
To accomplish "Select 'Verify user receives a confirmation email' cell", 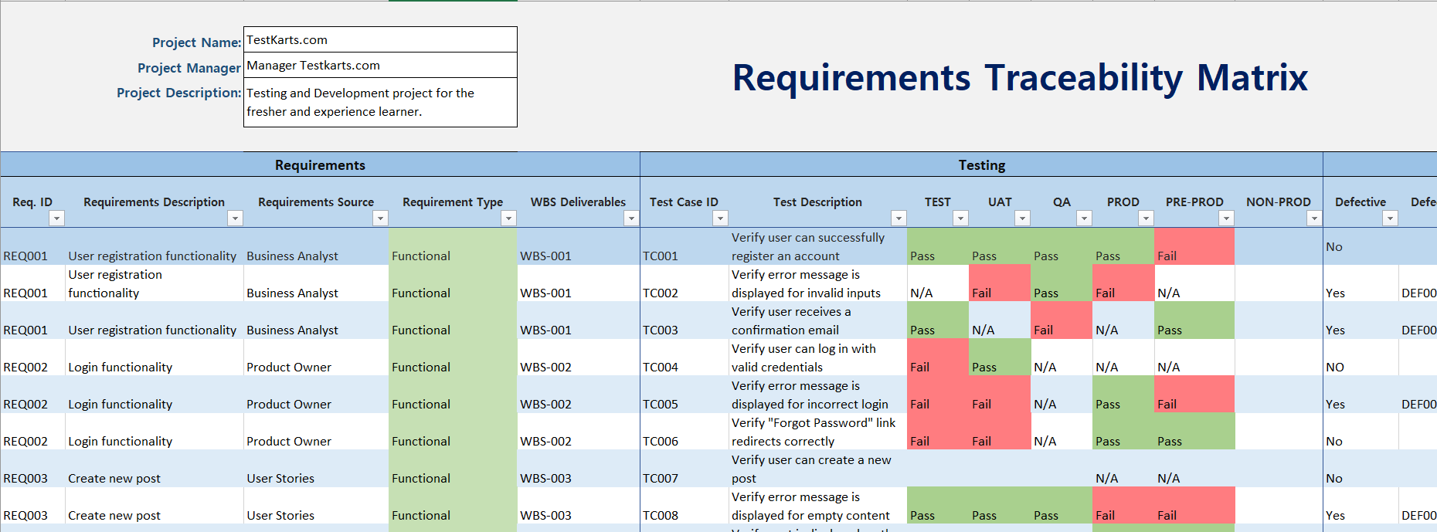I will tap(818, 320).
